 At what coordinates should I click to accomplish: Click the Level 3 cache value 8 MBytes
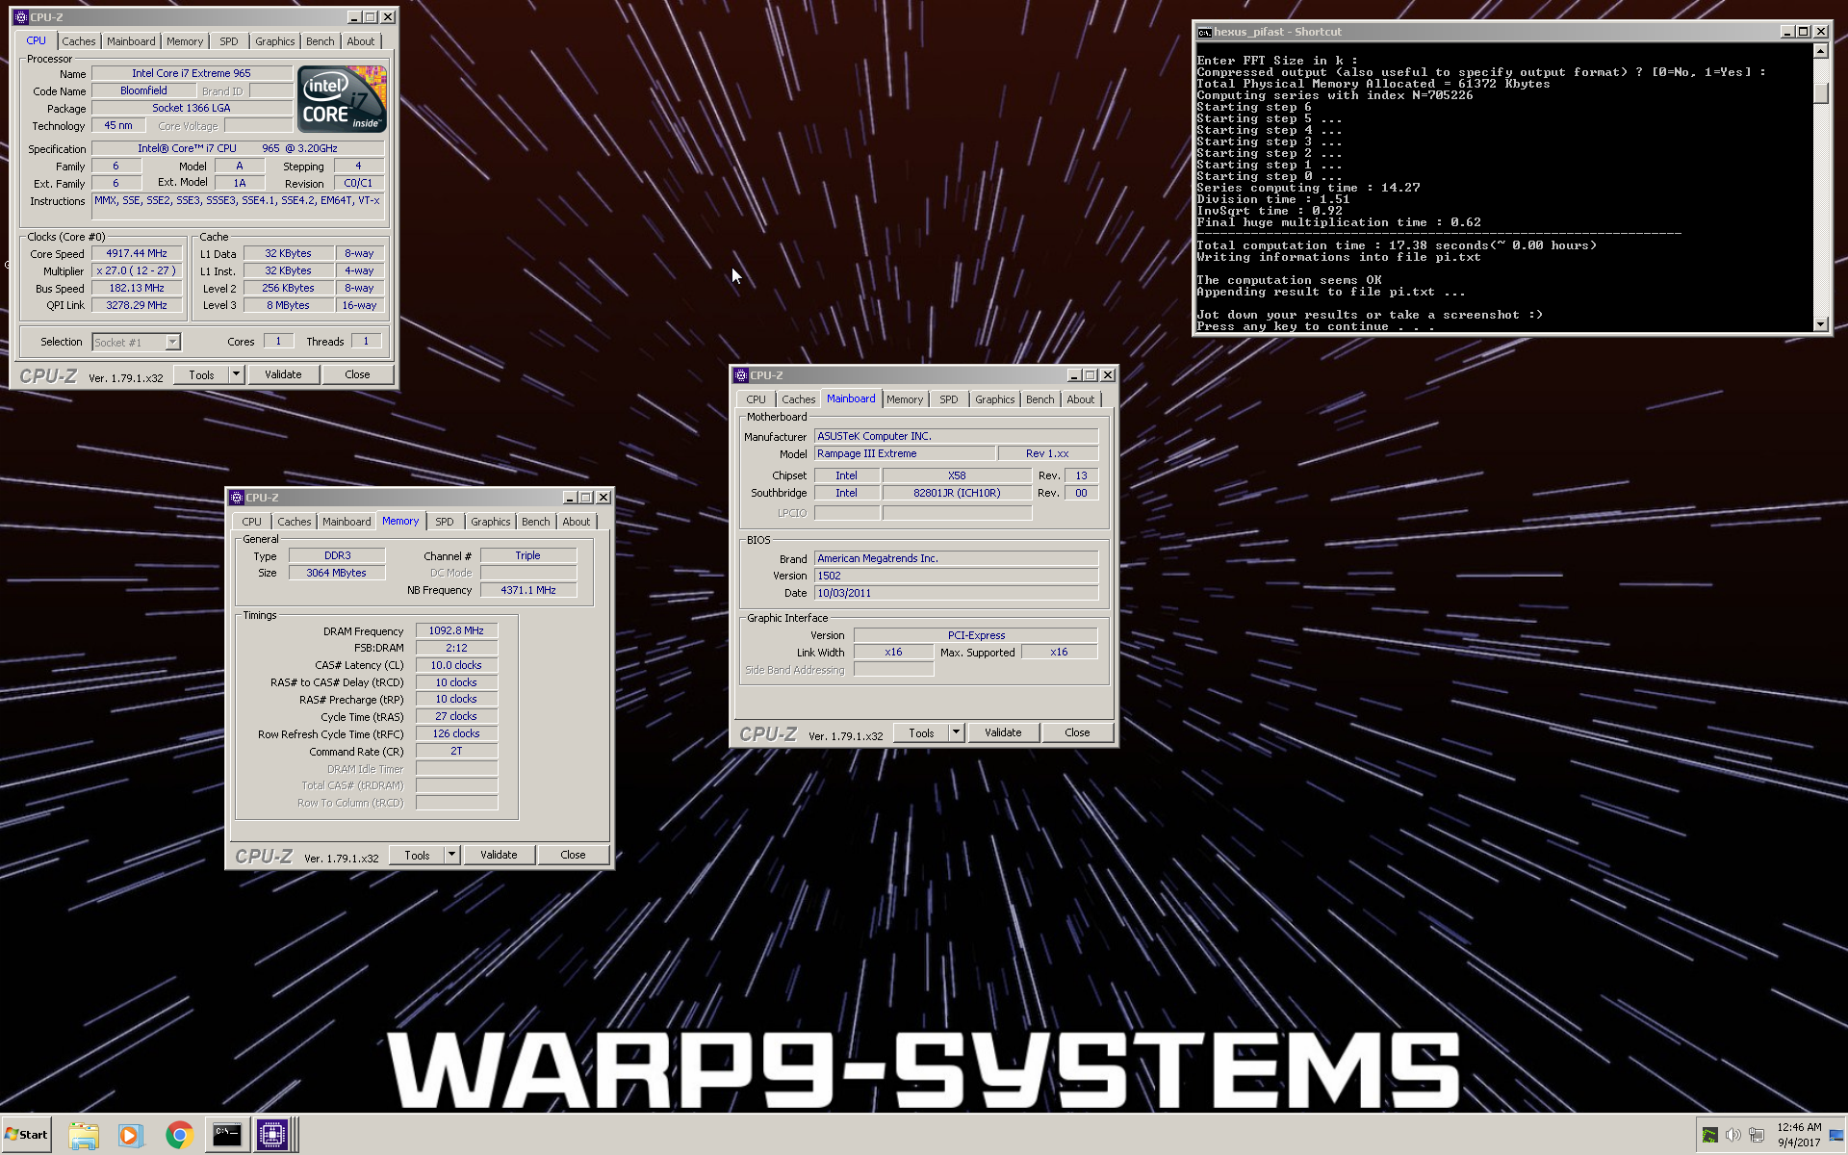click(289, 305)
